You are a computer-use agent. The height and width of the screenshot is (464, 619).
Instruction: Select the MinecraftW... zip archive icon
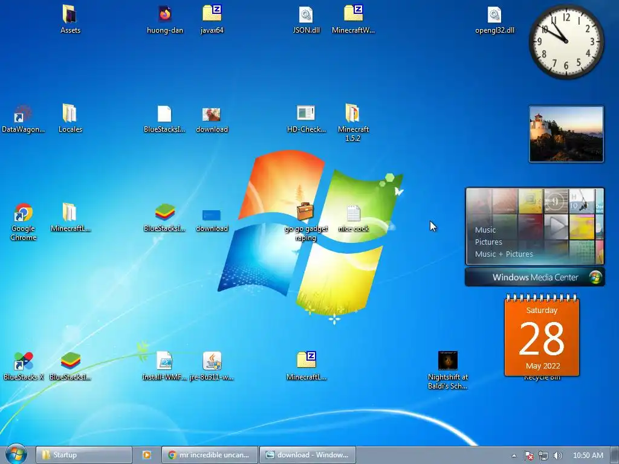tap(353, 13)
